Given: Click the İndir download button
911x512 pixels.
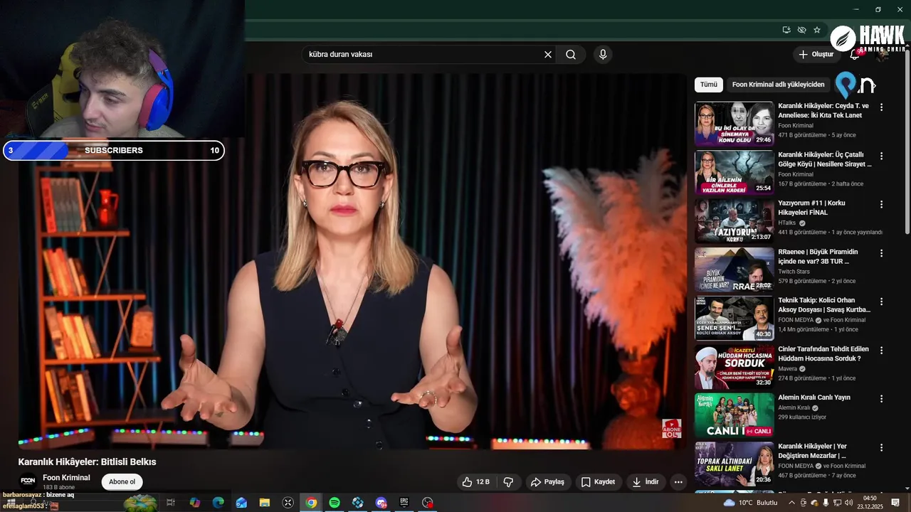Looking at the screenshot, I should pyautogui.click(x=646, y=482).
